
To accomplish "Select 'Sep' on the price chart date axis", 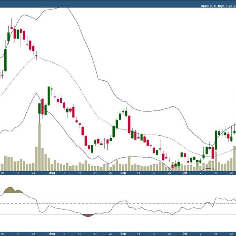I will tap(123, 173).
